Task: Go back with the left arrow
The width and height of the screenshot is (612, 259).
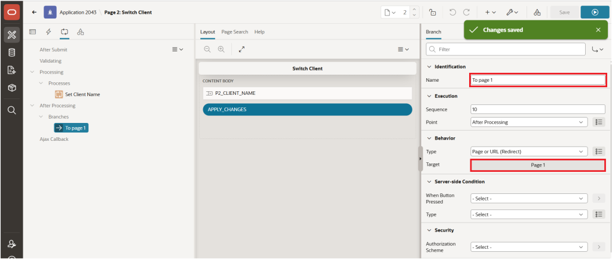Action: (x=34, y=12)
